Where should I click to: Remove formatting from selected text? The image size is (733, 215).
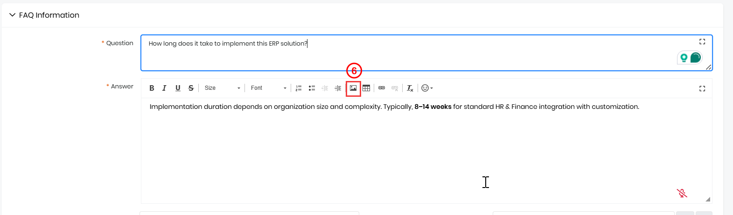click(x=410, y=88)
